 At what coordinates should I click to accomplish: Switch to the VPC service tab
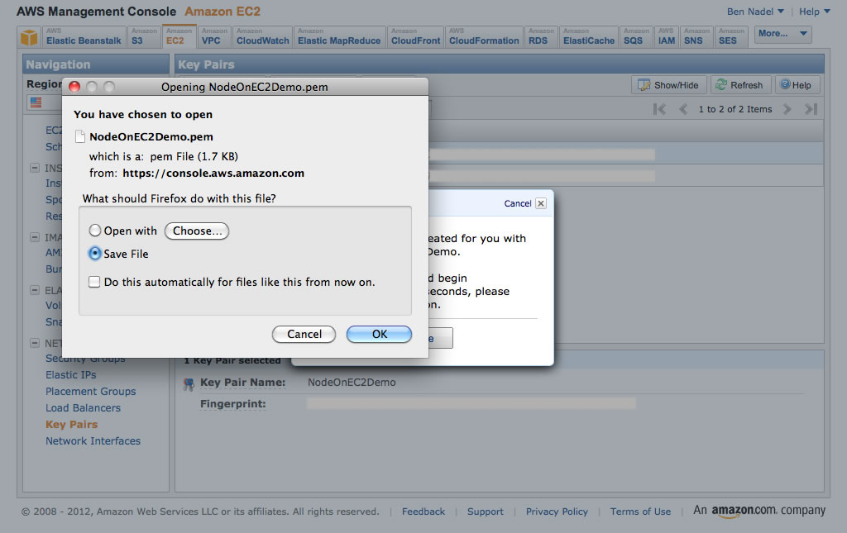click(214, 37)
